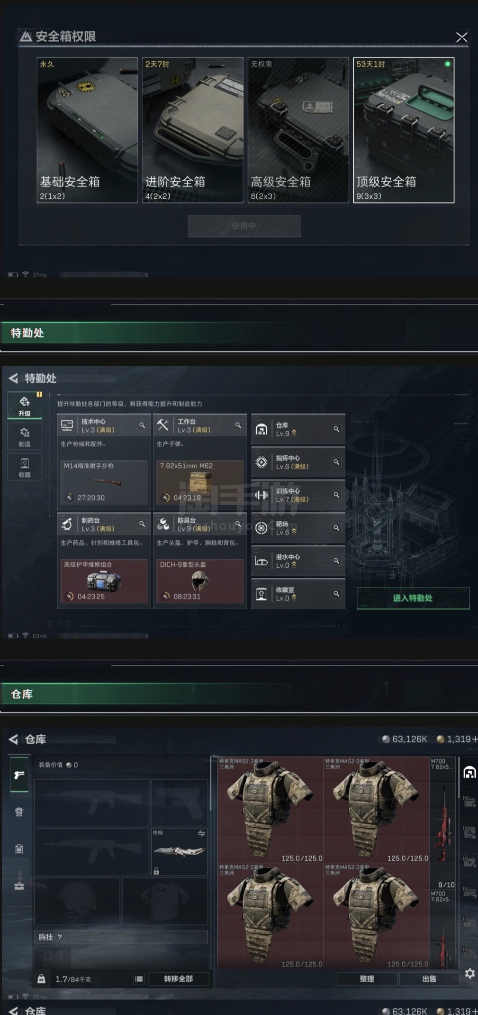
Task: Go back using arrow beside 特勤处
Action: [13, 378]
